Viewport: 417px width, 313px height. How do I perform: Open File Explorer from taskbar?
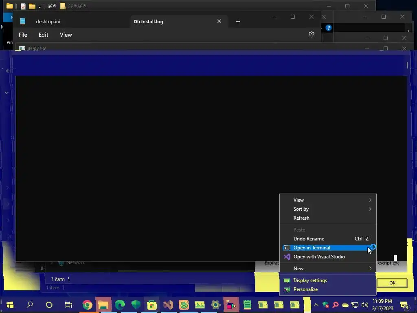103,305
